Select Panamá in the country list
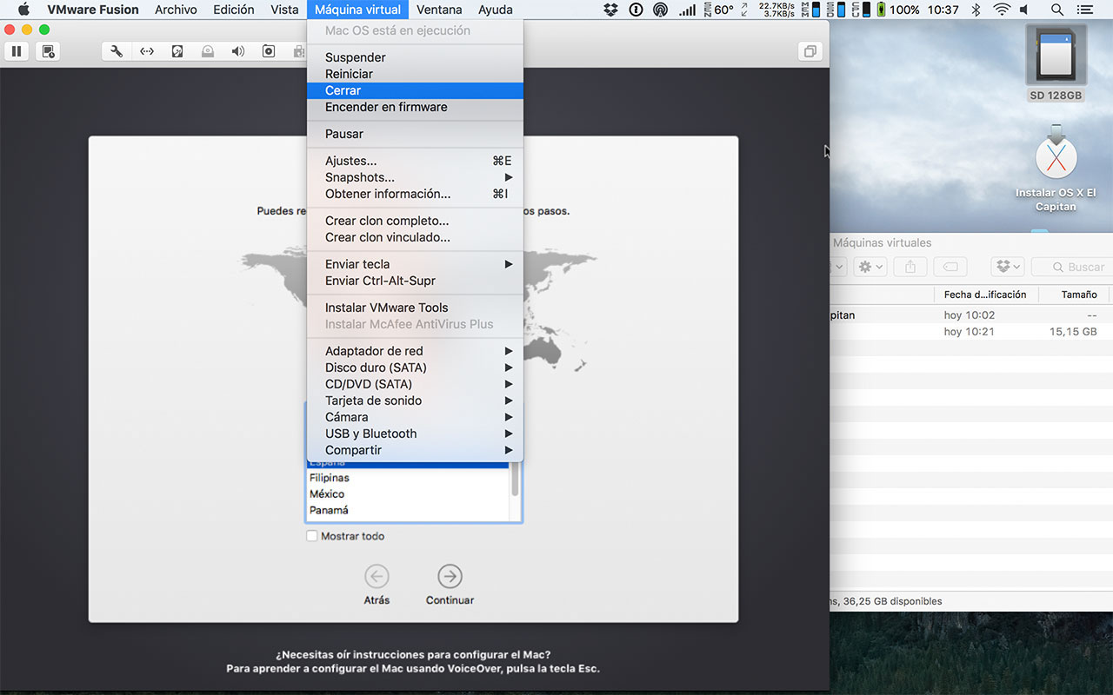 pos(408,510)
